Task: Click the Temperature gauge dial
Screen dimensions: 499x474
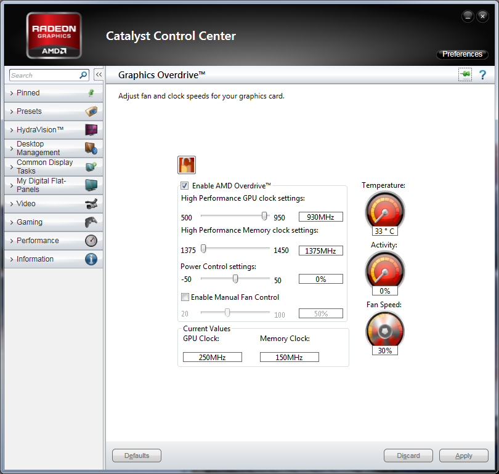Action: click(385, 211)
